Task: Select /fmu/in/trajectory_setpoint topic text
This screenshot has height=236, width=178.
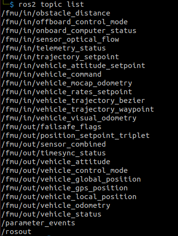Action: 60,57
